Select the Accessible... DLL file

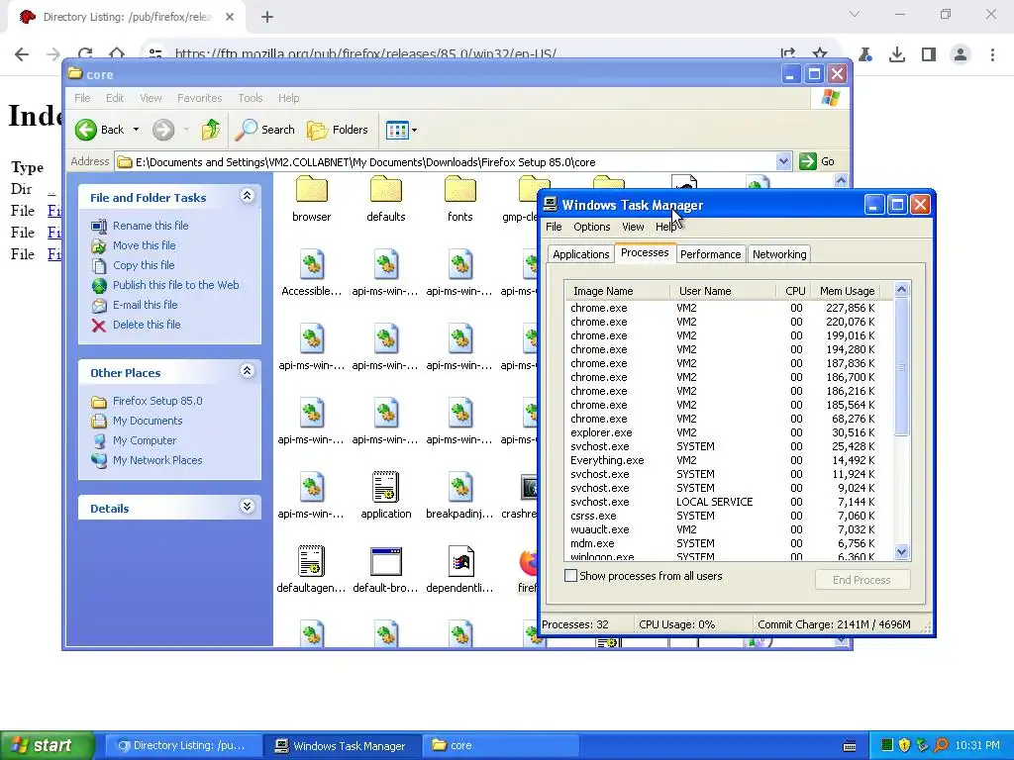pos(312,273)
